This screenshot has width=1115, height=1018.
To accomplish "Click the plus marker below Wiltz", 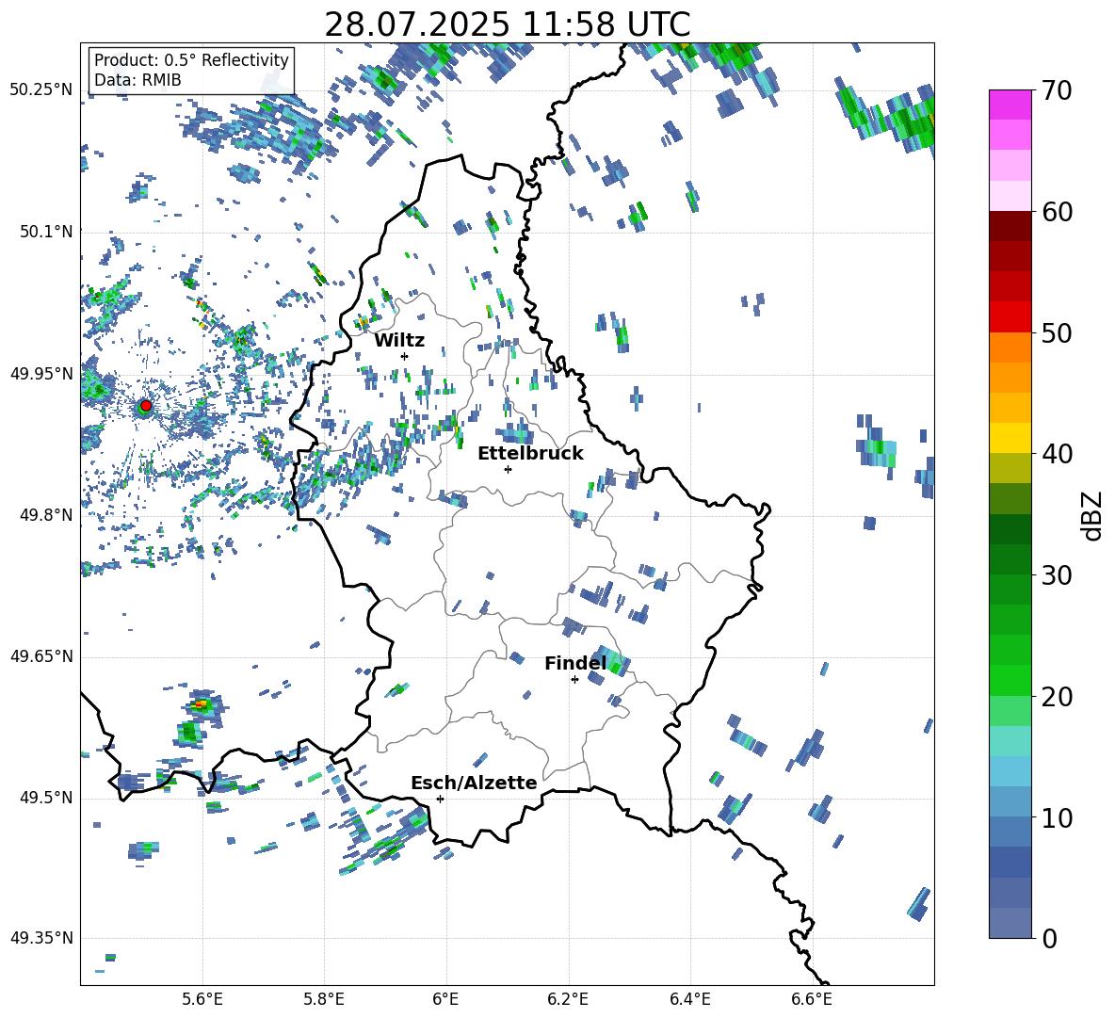I will point(405,356).
